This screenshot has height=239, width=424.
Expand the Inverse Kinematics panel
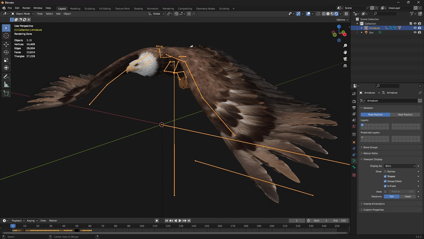374,204
